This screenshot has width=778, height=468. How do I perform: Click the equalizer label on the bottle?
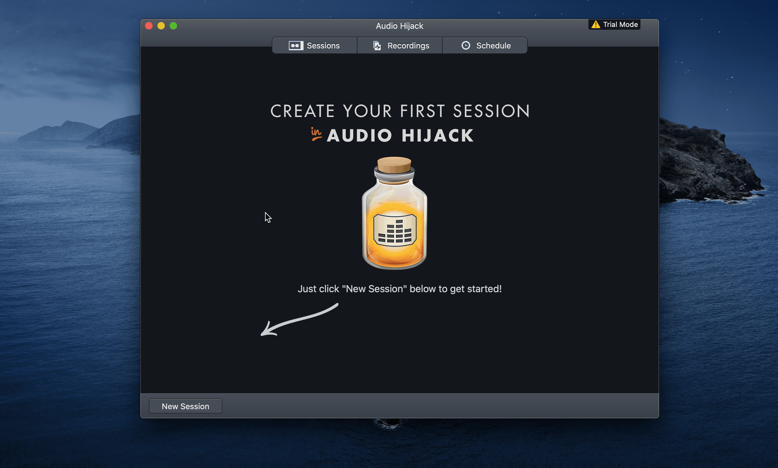tap(395, 230)
